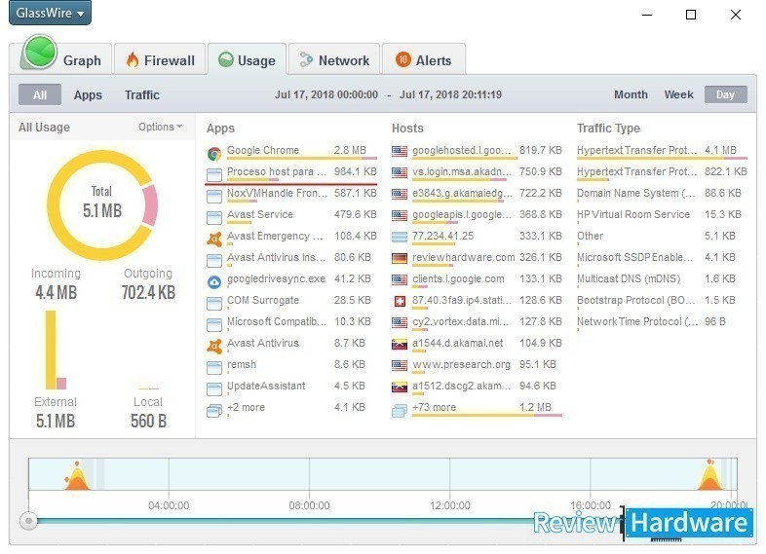Click the flag beside a1544.d.akamai.net
The width and height of the screenshot is (766, 554).
point(400,345)
